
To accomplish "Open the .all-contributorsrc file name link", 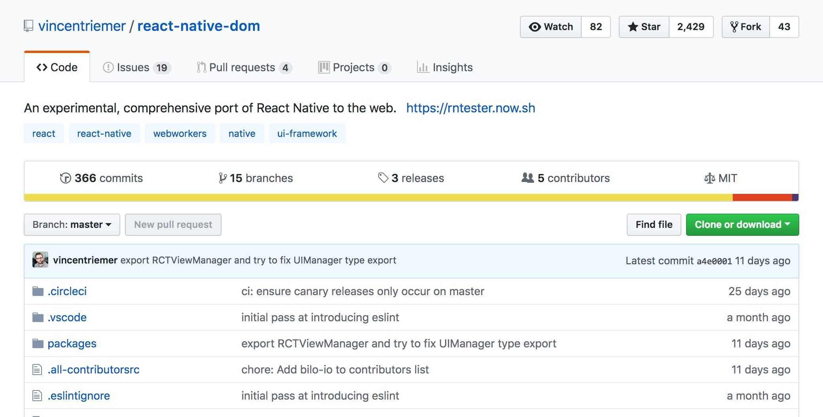I will tap(94, 370).
